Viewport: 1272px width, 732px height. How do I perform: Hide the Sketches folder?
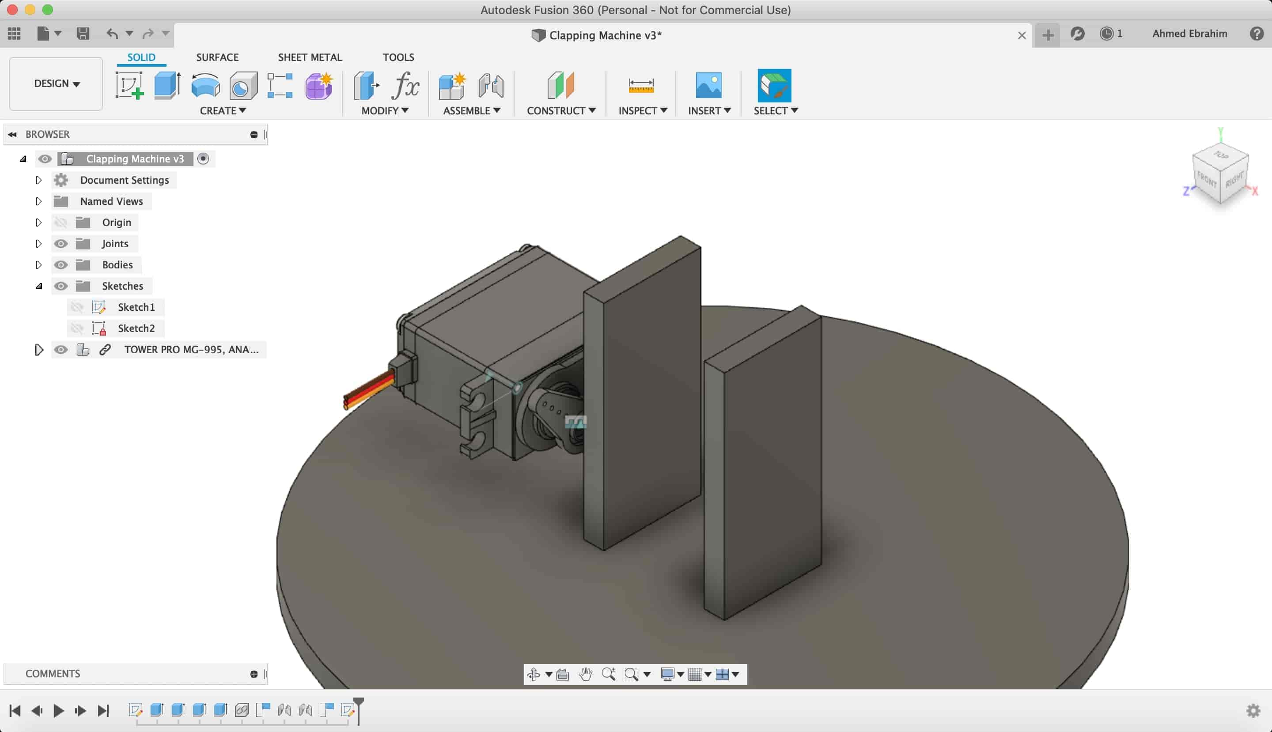point(61,286)
